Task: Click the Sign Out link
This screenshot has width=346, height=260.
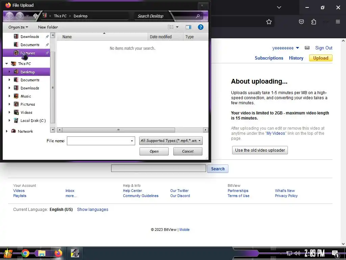Action: coord(324,48)
